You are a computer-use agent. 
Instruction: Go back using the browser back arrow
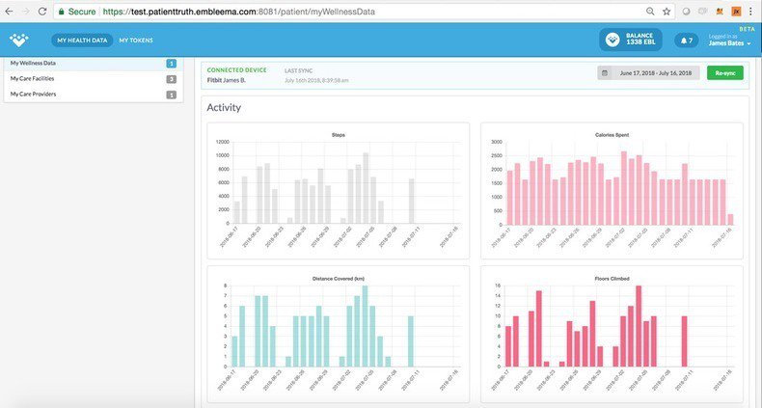click(9, 12)
